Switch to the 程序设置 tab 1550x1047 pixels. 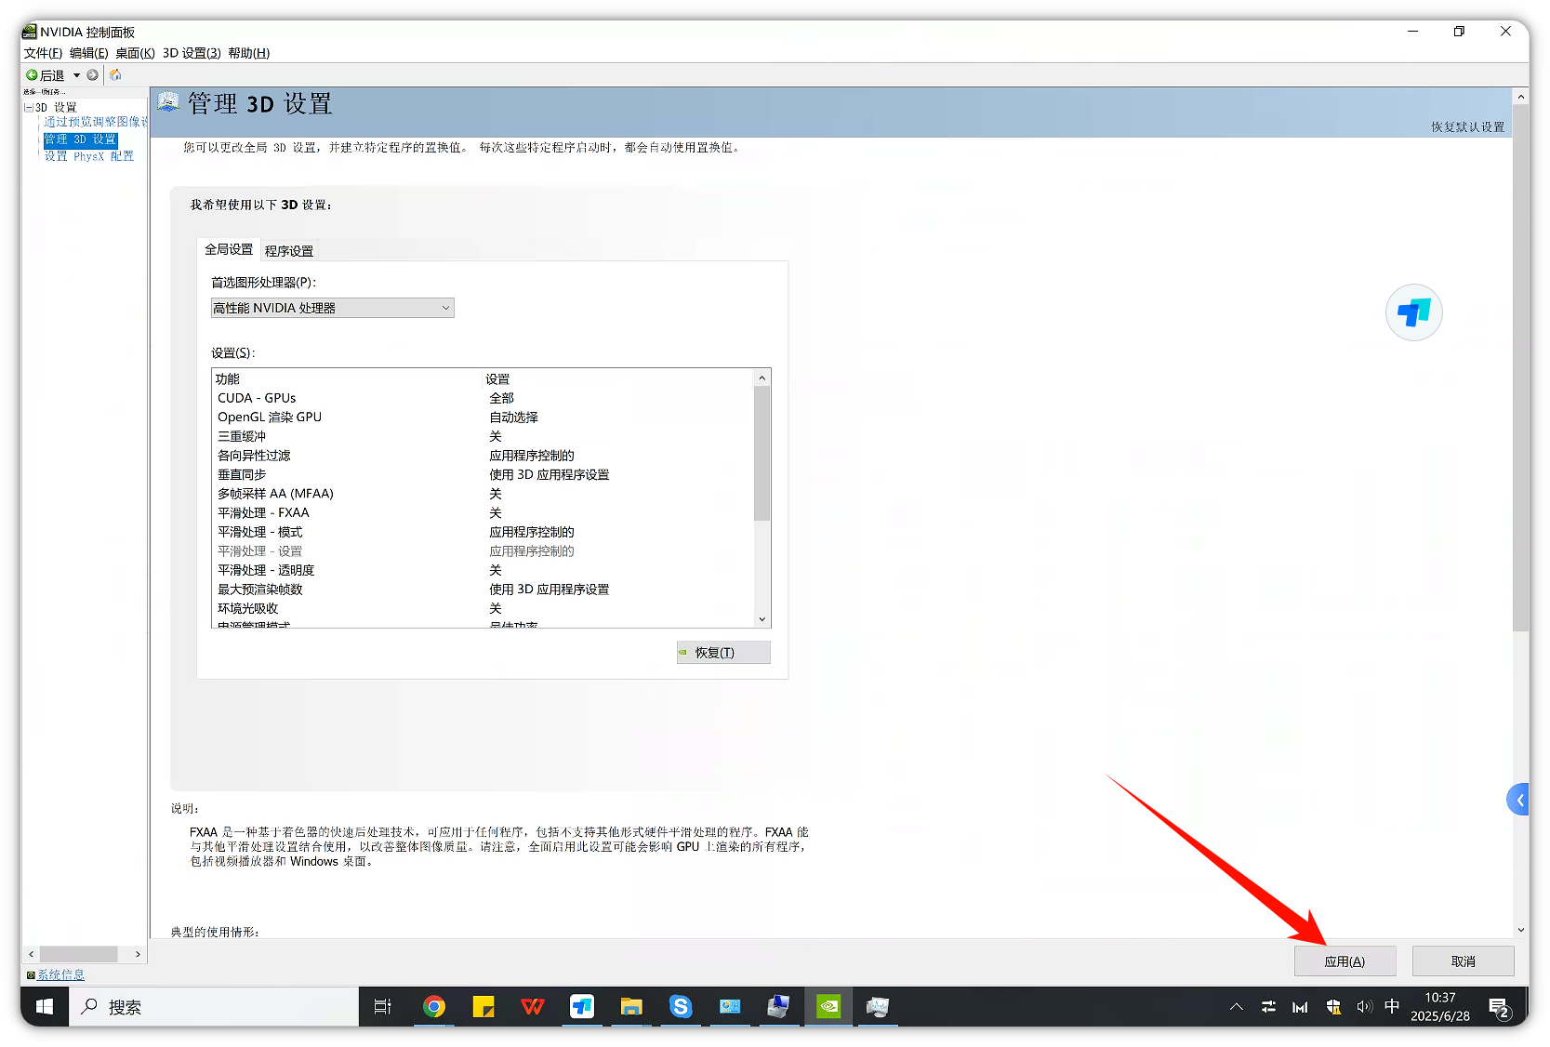pyautogui.click(x=289, y=251)
